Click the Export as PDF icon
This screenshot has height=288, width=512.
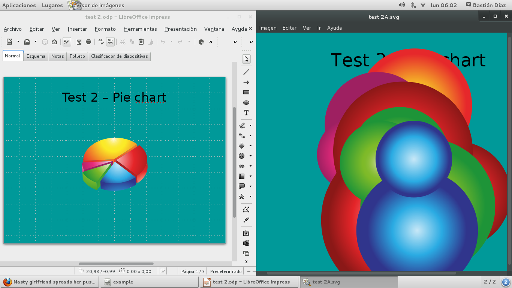coord(79,42)
